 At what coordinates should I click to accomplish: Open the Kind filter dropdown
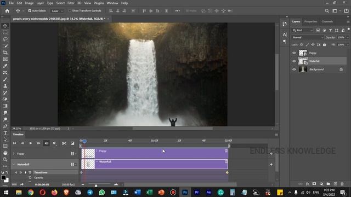pos(303,30)
